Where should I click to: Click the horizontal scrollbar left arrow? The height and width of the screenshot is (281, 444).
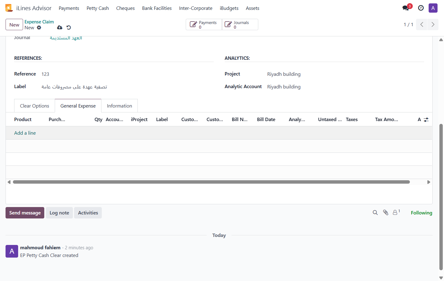point(9,182)
